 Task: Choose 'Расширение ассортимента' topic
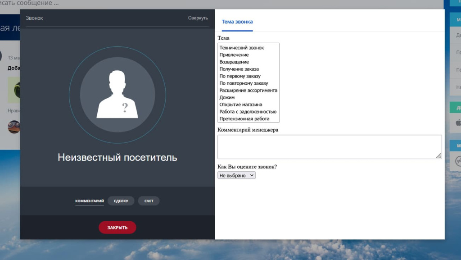(x=248, y=90)
